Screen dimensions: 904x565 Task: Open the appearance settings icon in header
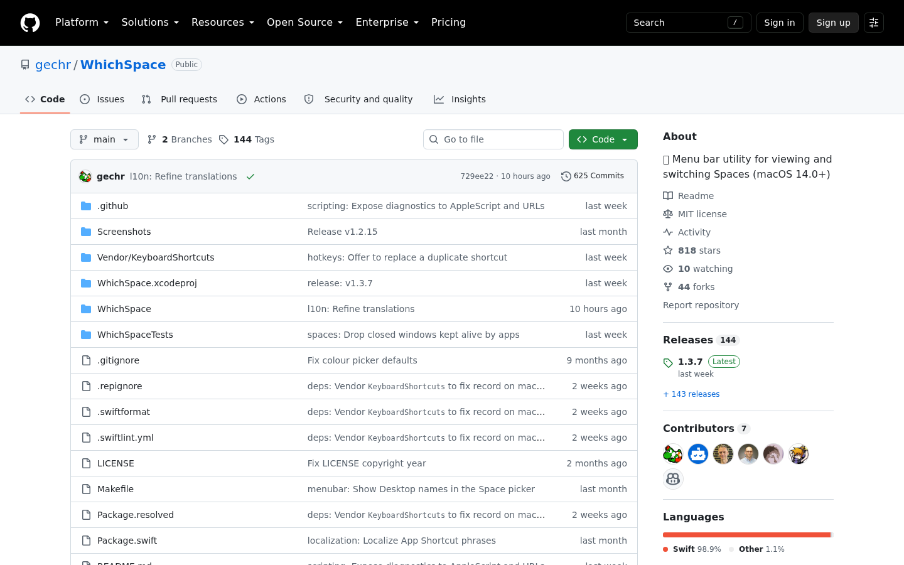click(x=874, y=23)
